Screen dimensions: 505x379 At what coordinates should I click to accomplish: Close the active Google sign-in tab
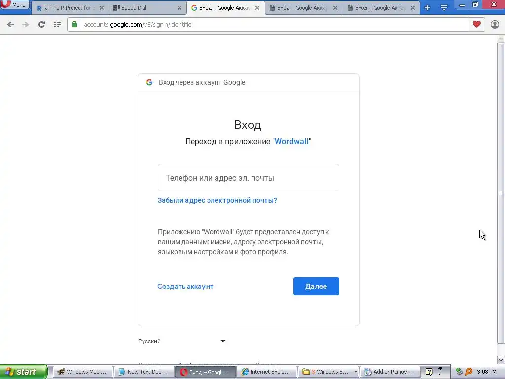click(257, 8)
